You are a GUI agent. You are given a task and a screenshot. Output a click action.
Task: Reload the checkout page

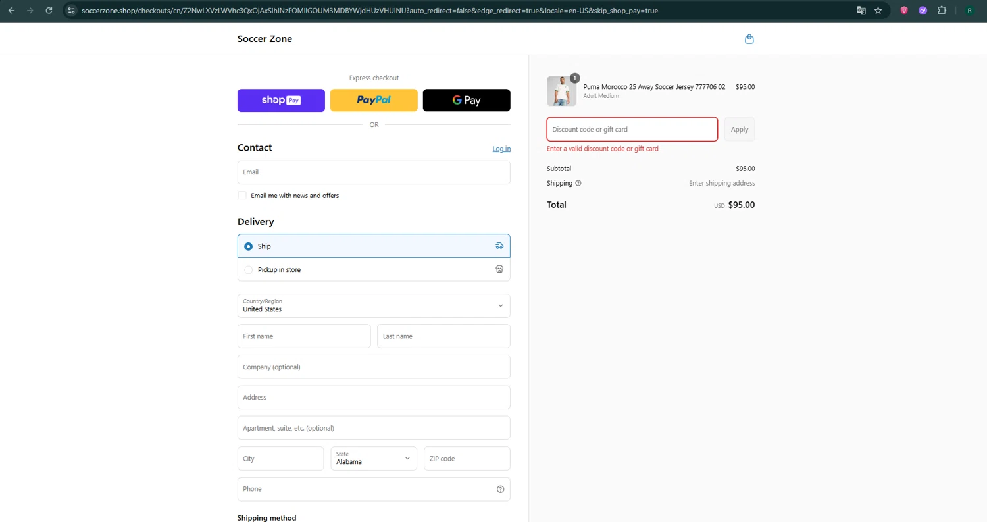tap(49, 11)
